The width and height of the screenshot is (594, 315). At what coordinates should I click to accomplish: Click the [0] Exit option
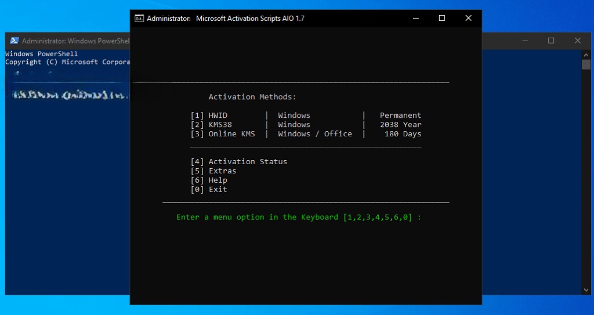click(209, 190)
